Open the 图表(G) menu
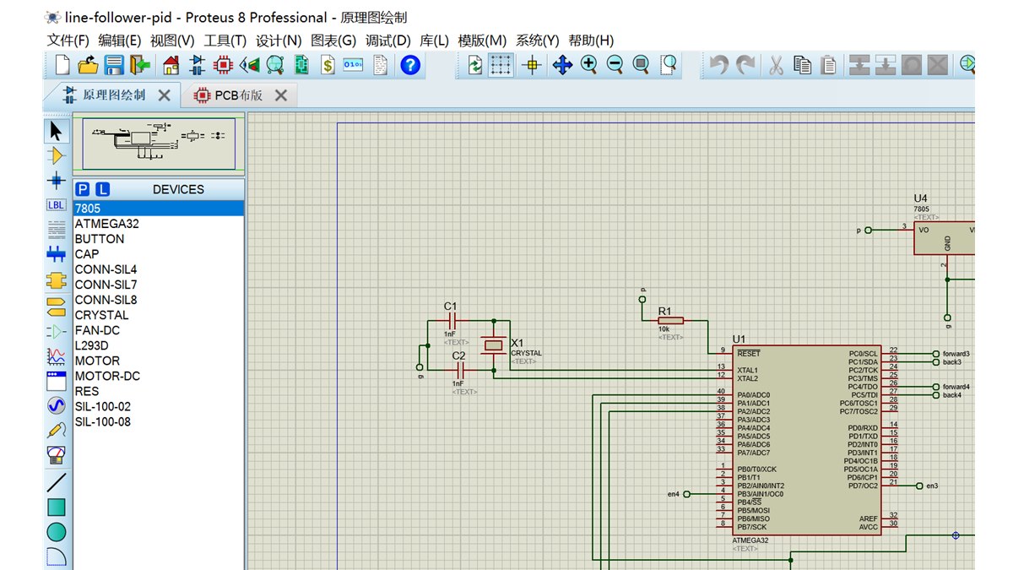 coord(333,41)
